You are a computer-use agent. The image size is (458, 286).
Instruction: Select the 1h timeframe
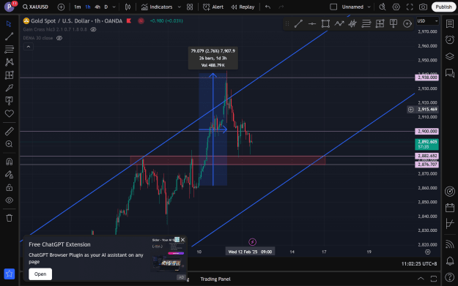click(88, 7)
